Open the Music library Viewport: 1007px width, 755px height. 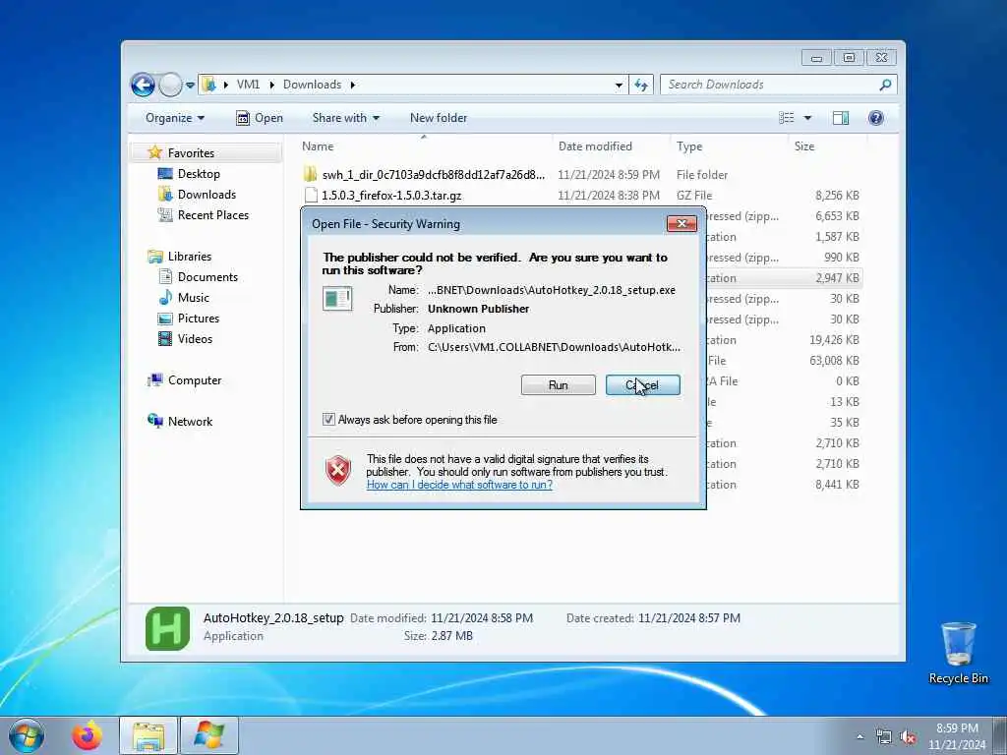click(194, 297)
